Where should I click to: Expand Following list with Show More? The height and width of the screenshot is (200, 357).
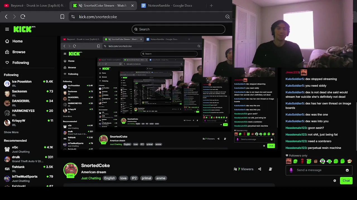click(x=11, y=132)
